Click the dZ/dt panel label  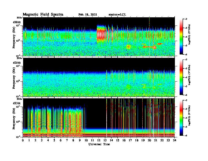[x=17, y=103]
